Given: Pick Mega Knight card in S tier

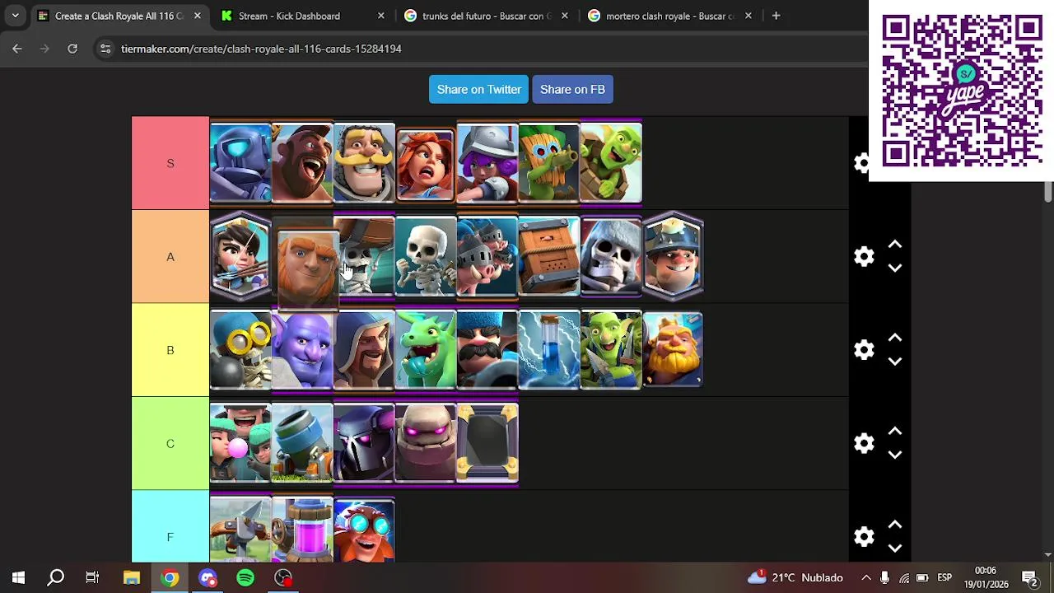Looking at the screenshot, I should click(x=240, y=163).
